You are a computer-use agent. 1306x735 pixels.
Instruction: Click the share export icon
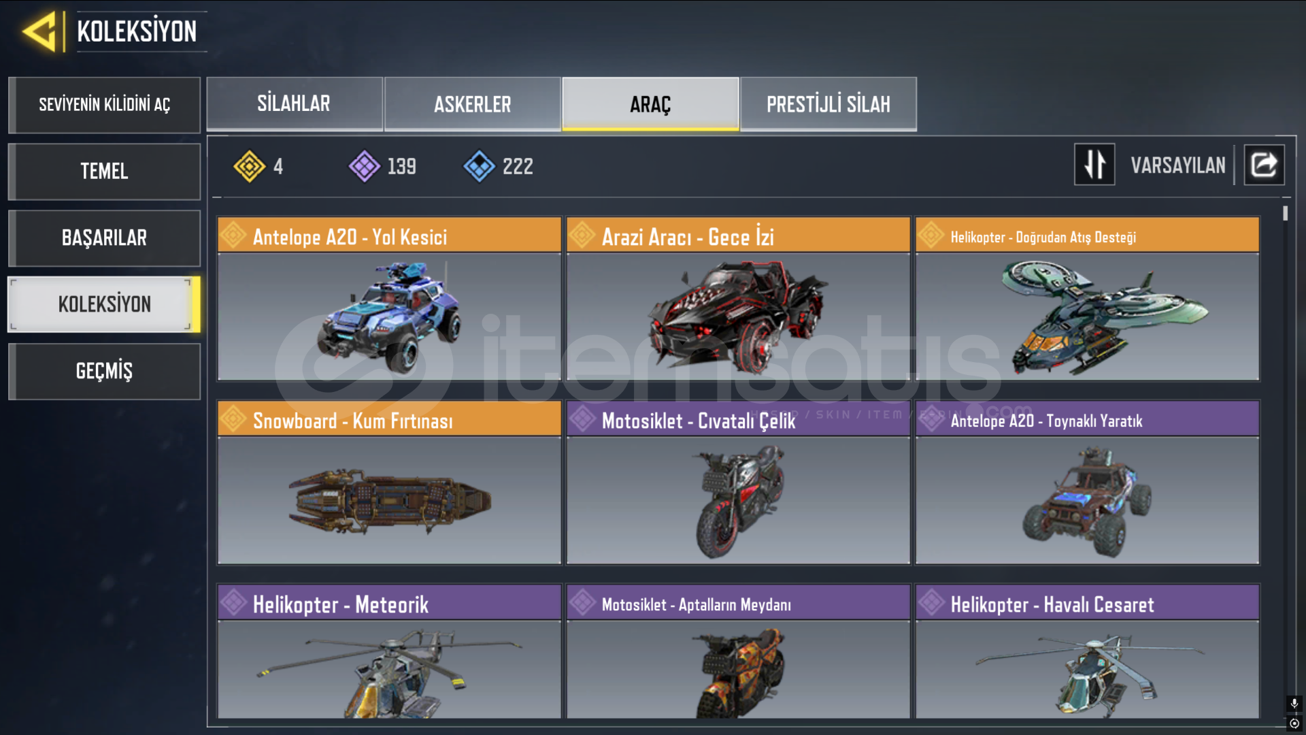[1264, 165]
